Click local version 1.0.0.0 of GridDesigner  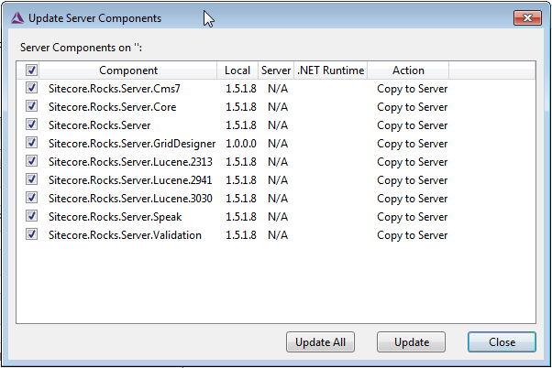tap(241, 144)
